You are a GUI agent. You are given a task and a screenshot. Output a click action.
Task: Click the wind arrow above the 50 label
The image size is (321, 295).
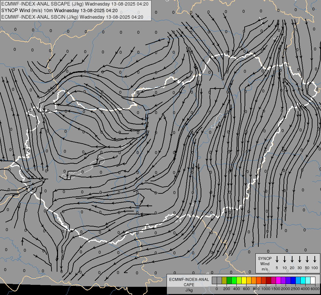point(307,259)
